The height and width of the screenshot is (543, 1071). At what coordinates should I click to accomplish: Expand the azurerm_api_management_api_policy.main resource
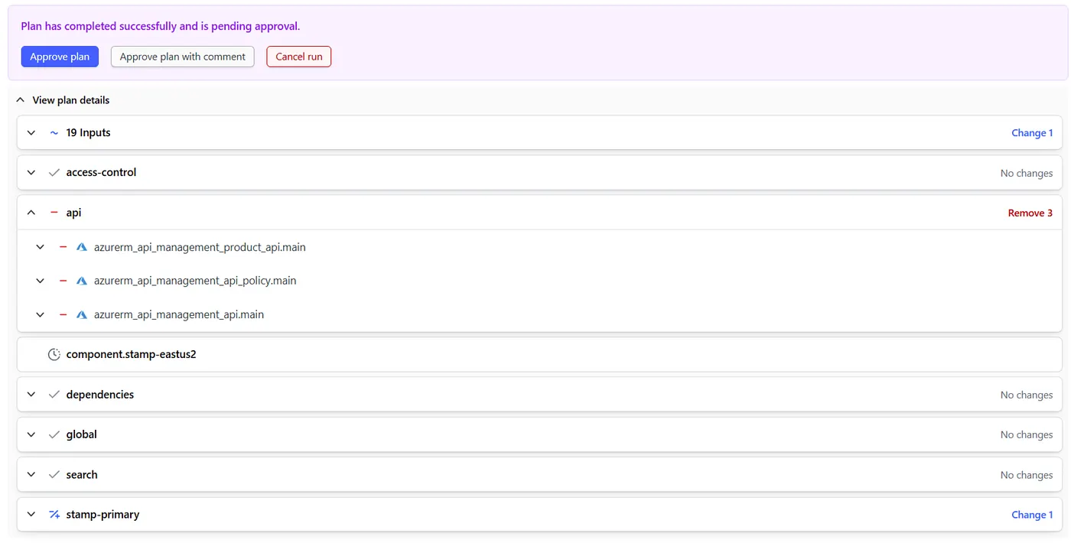click(x=41, y=281)
